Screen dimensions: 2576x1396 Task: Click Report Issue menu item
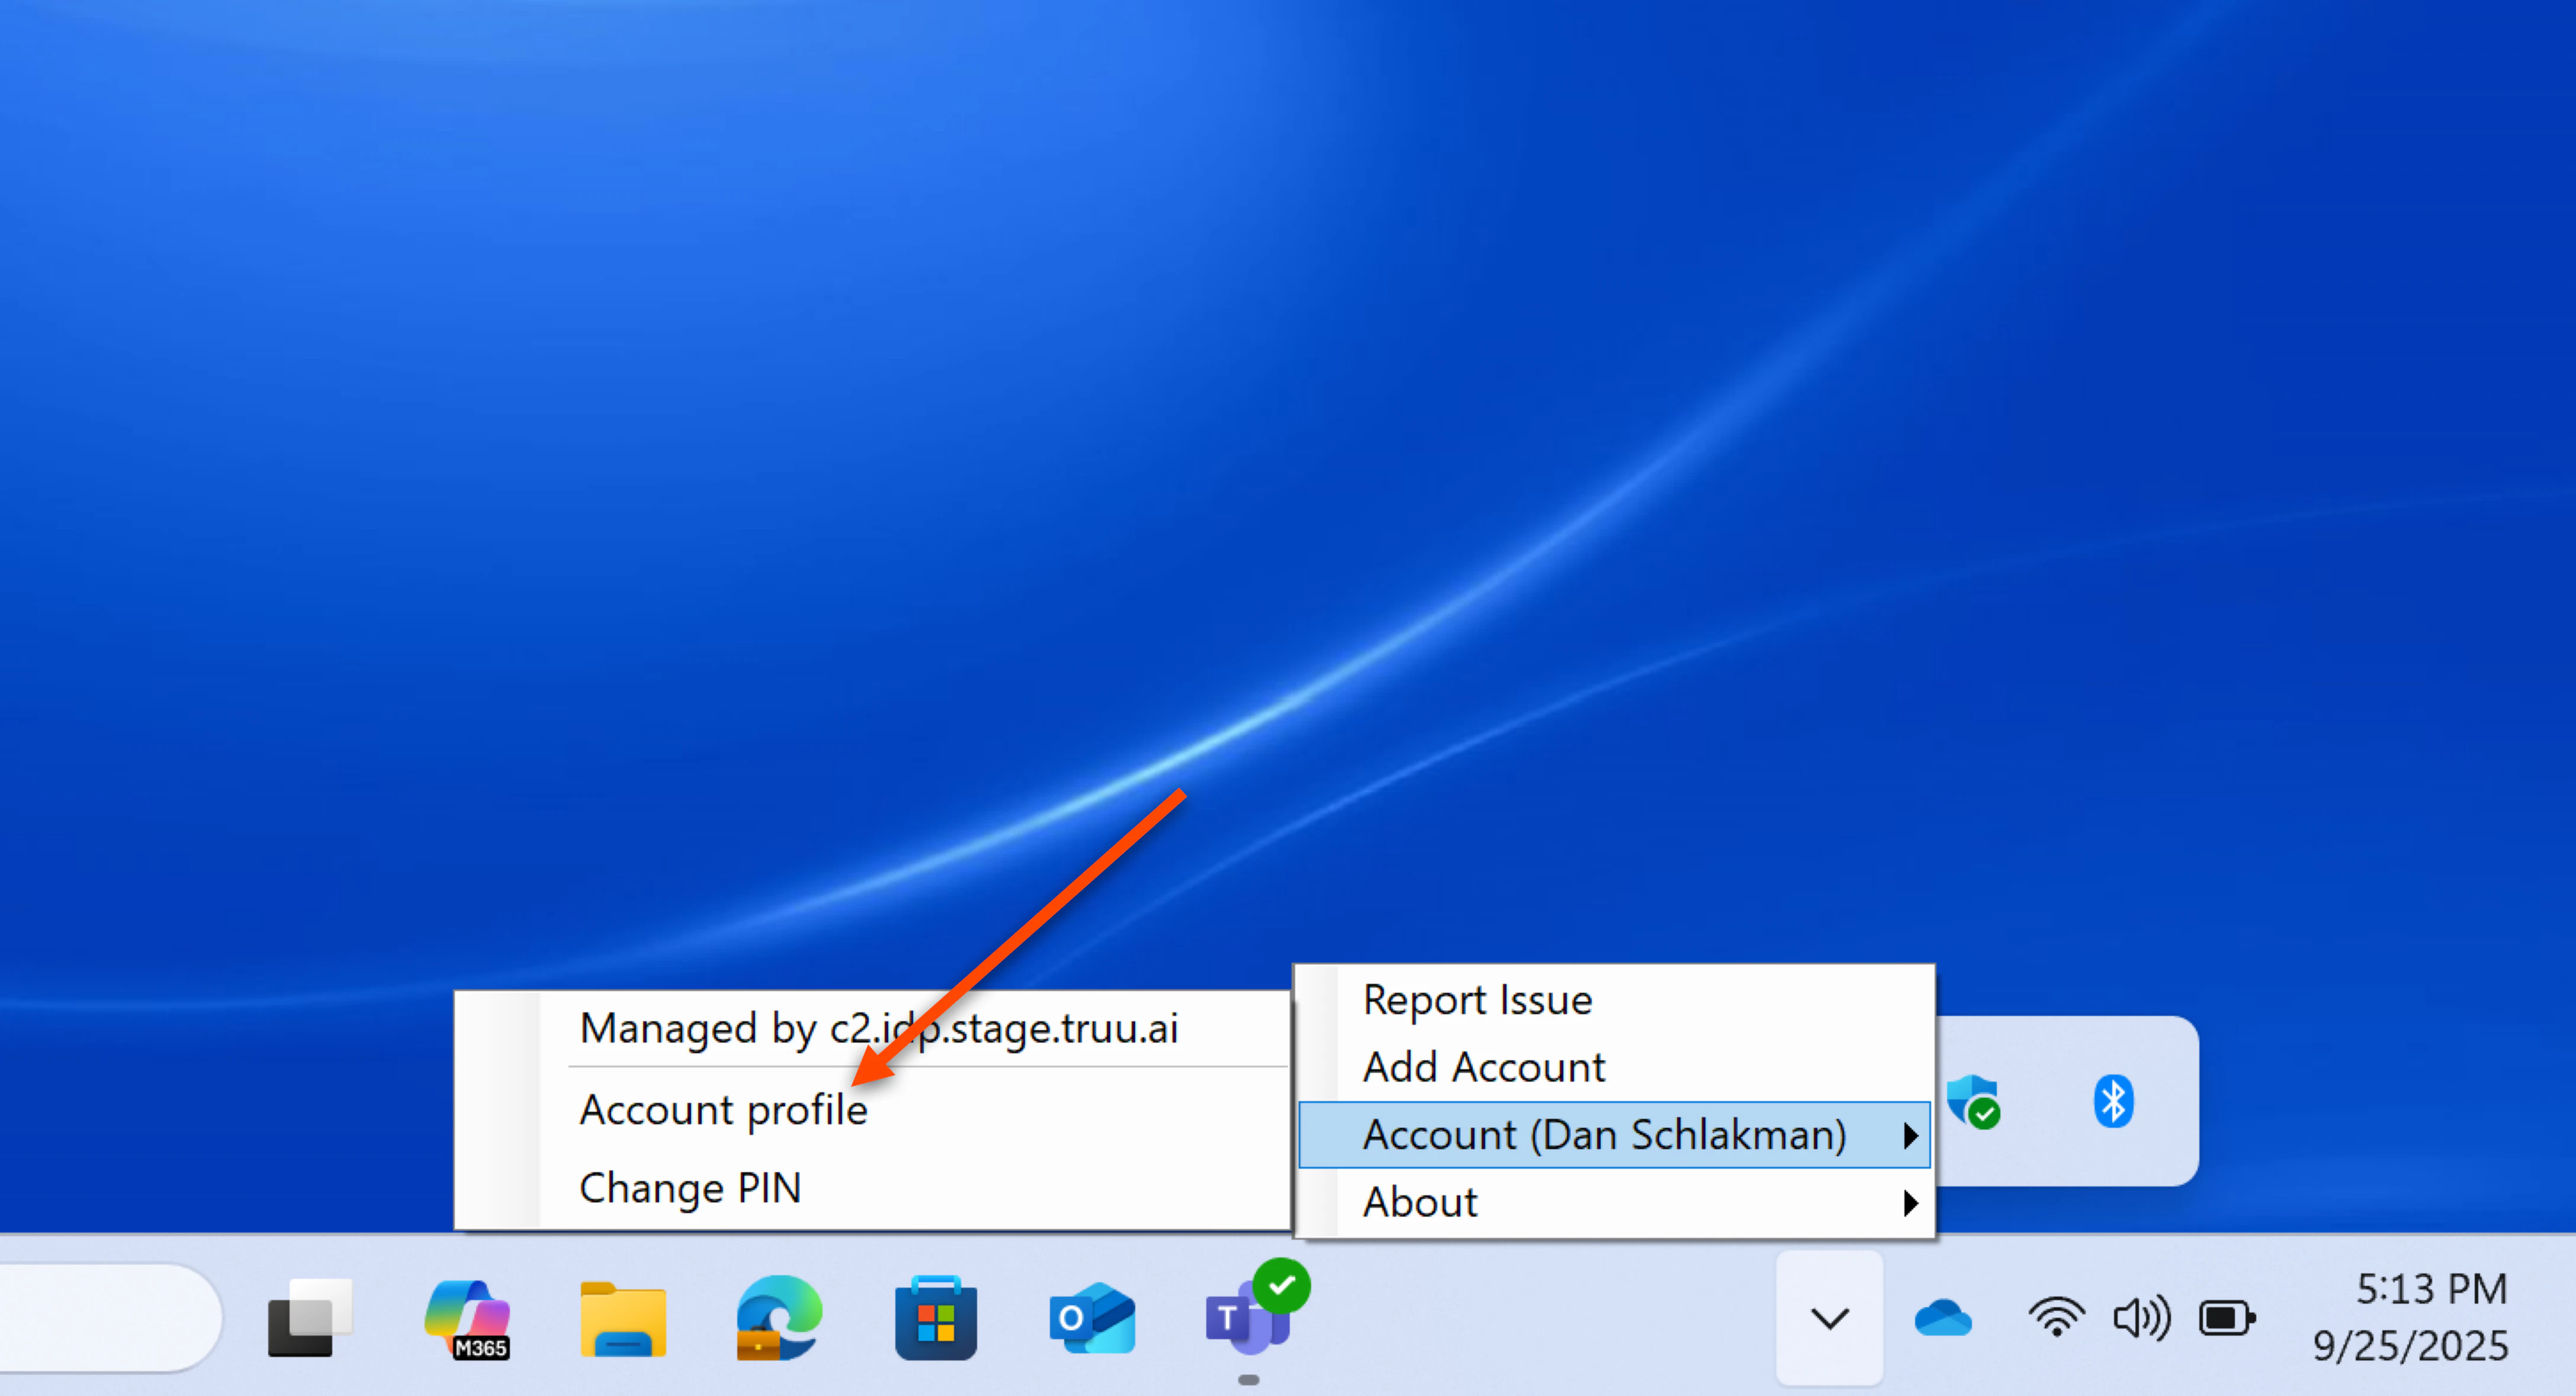point(1477,1000)
